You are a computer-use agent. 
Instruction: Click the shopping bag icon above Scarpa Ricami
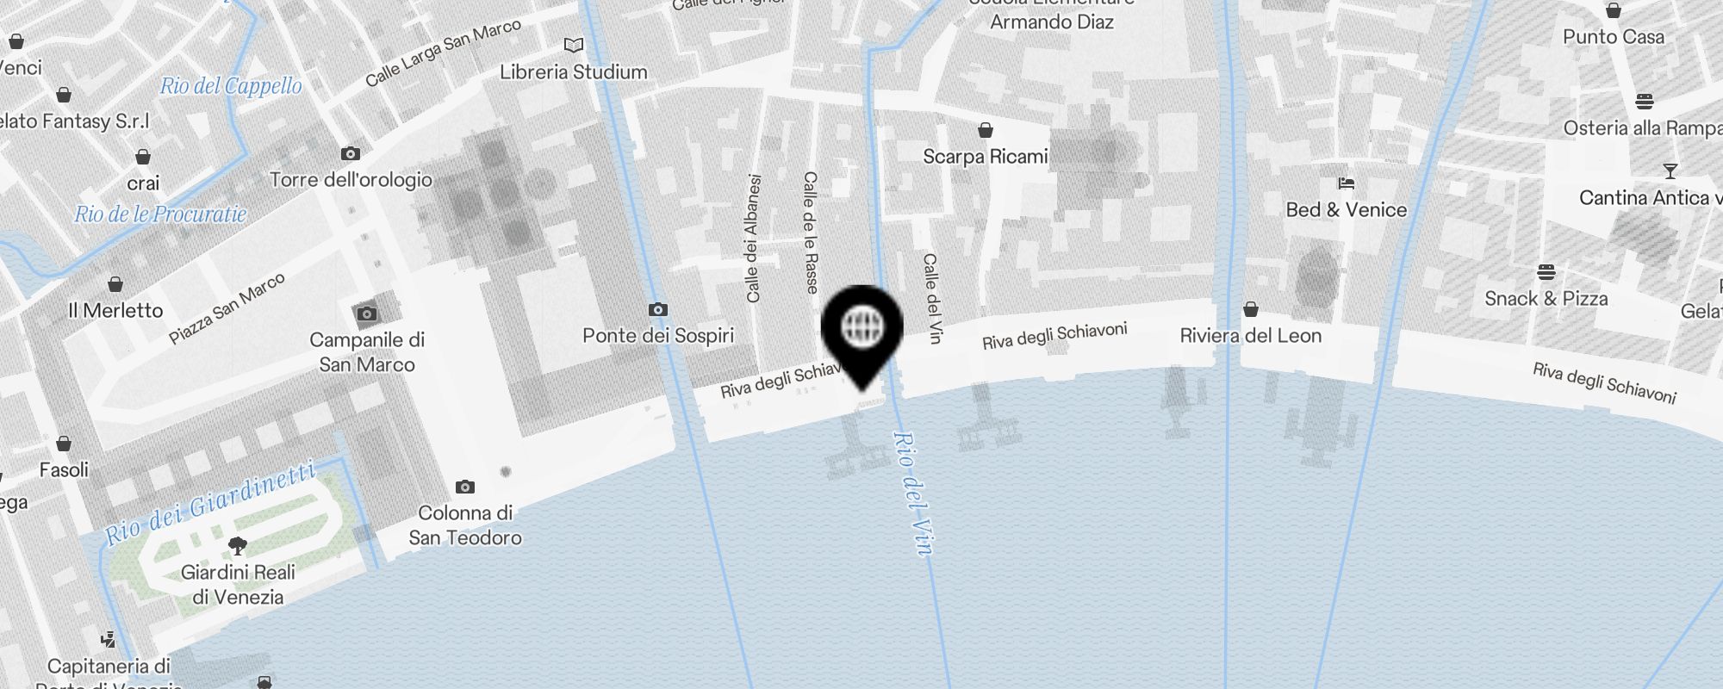986,130
